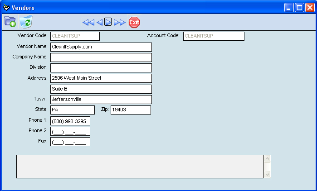This screenshot has height=191, width=317.
Task: Click the Town field showing Jeffersonville
Action: point(101,100)
